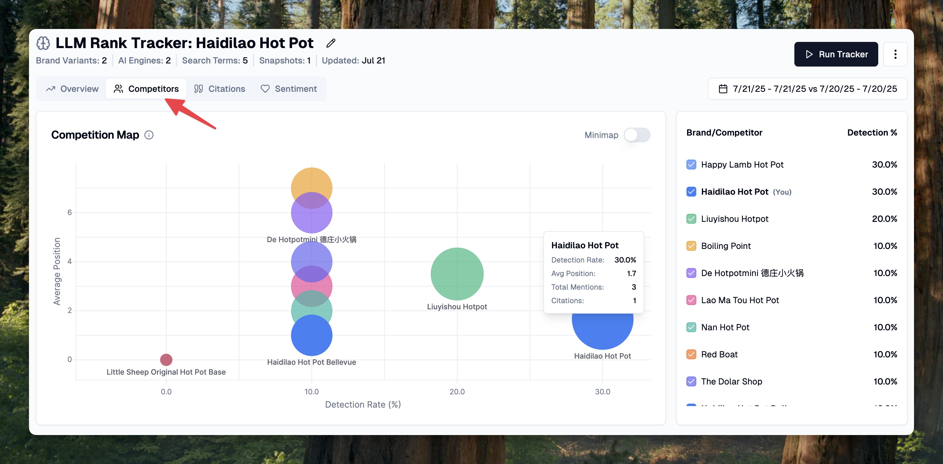Uncheck the Liuyishou Hotpot checkbox
The image size is (943, 464).
tap(691, 219)
